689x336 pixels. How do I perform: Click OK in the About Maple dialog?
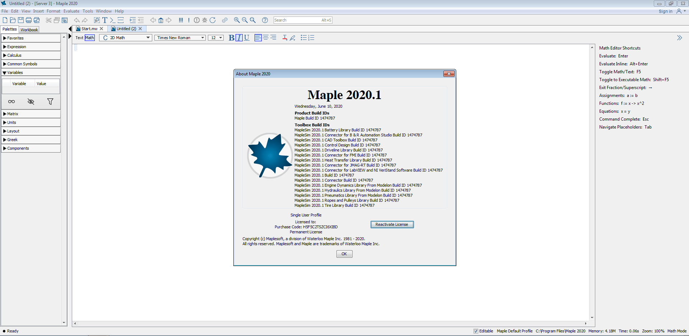click(x=344, y=254)
